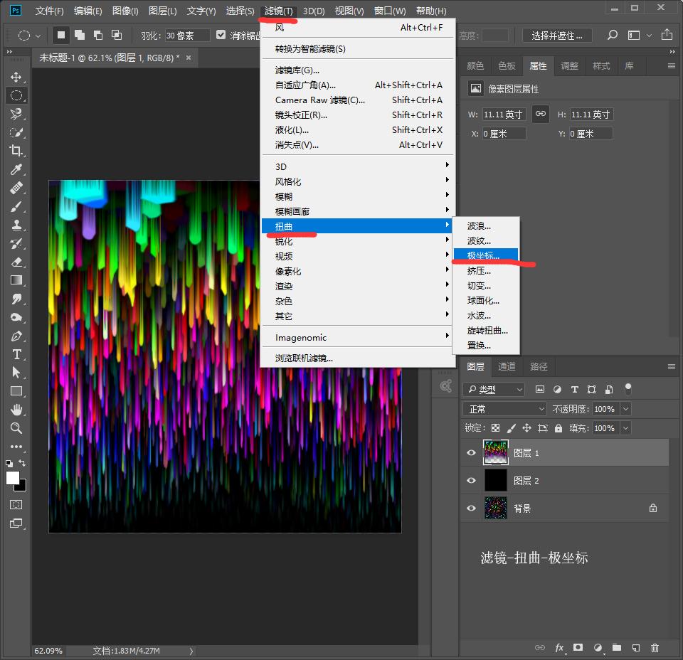Screen dimensions: 683x660
Task: Select the Pen tool
Action: tap(16, 336)
